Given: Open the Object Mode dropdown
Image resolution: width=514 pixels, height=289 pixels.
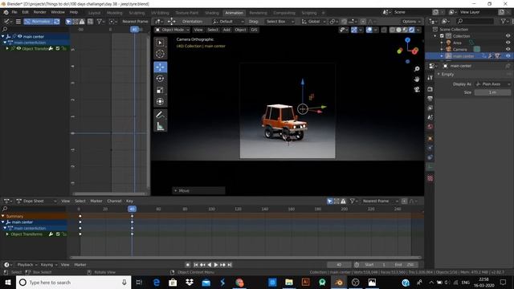Looking at the screenshot, I should (172, 30).
